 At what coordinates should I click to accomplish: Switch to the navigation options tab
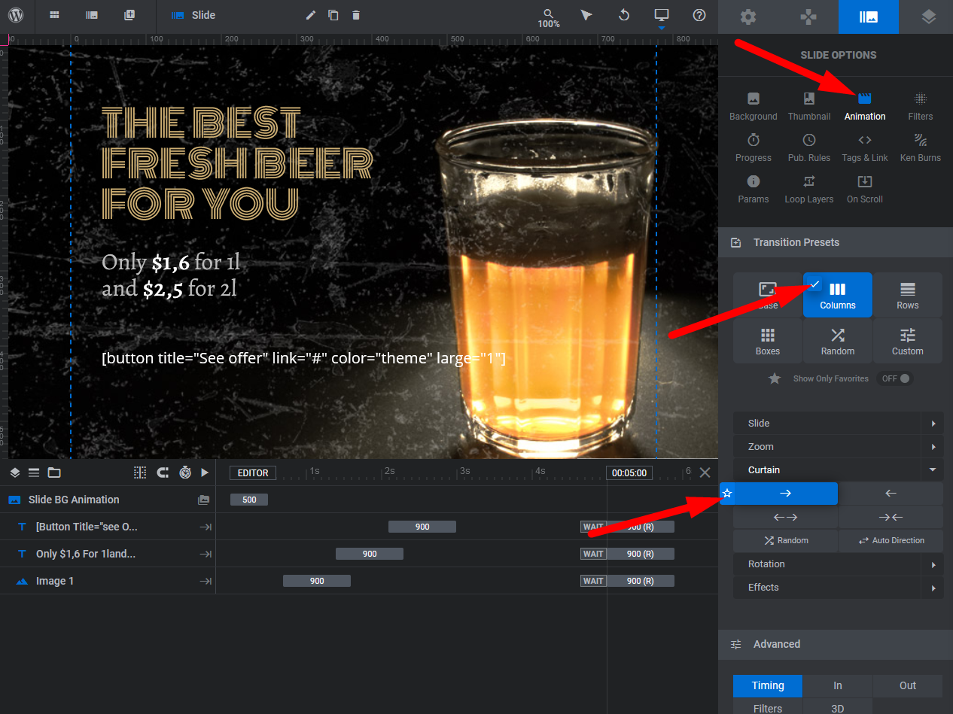[808, 17]
